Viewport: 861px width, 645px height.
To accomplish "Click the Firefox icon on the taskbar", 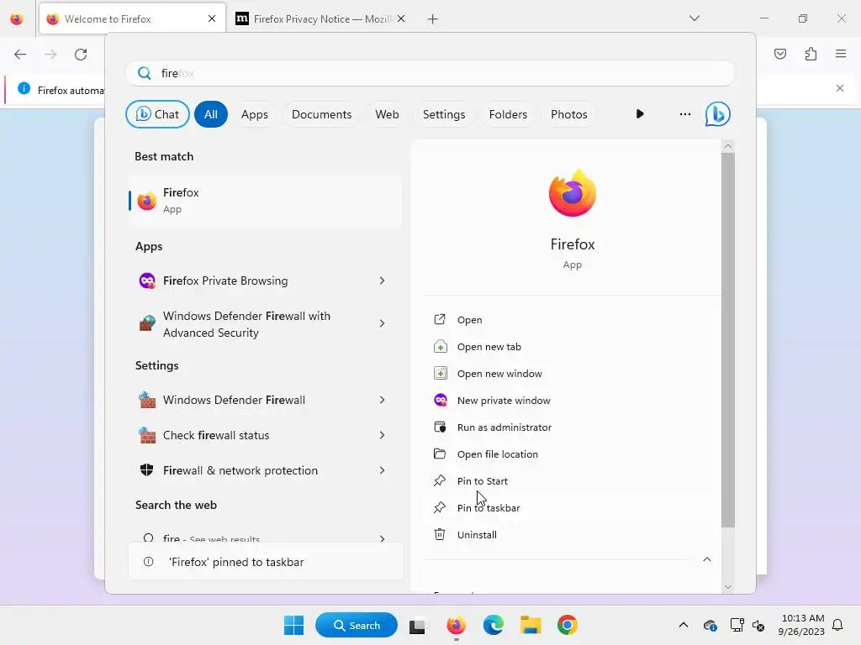I will point(456,625).
